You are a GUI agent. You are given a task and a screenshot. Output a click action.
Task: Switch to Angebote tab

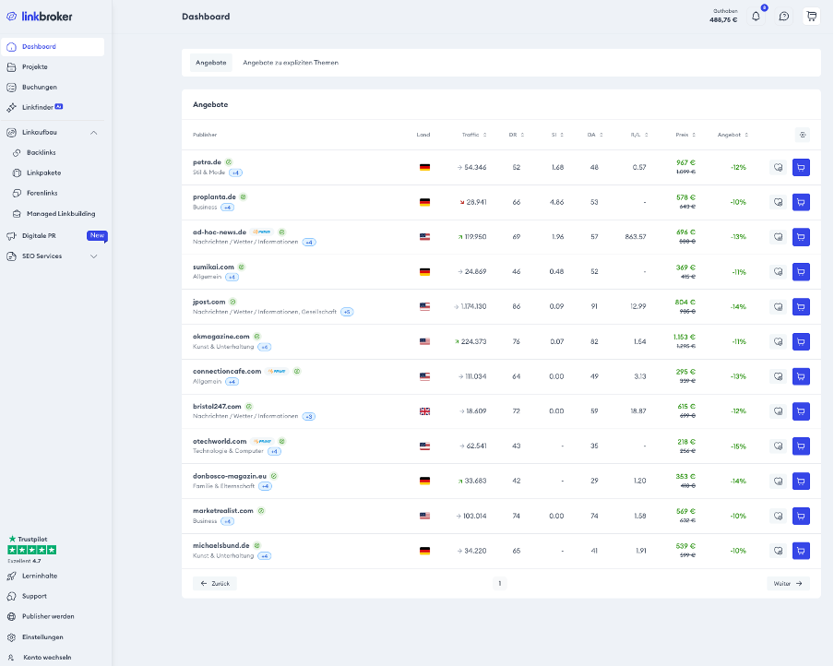point(211,63)
